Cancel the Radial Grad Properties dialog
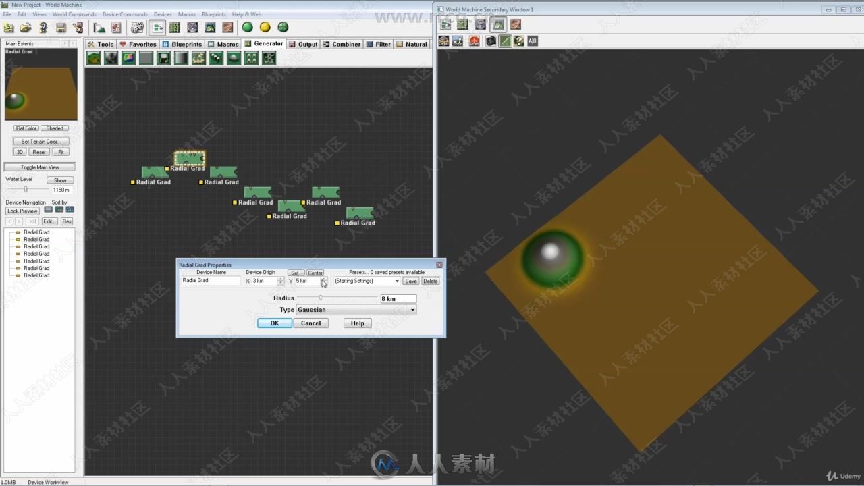The width and height of the screenshot is (864, 486). click(310, 323)
